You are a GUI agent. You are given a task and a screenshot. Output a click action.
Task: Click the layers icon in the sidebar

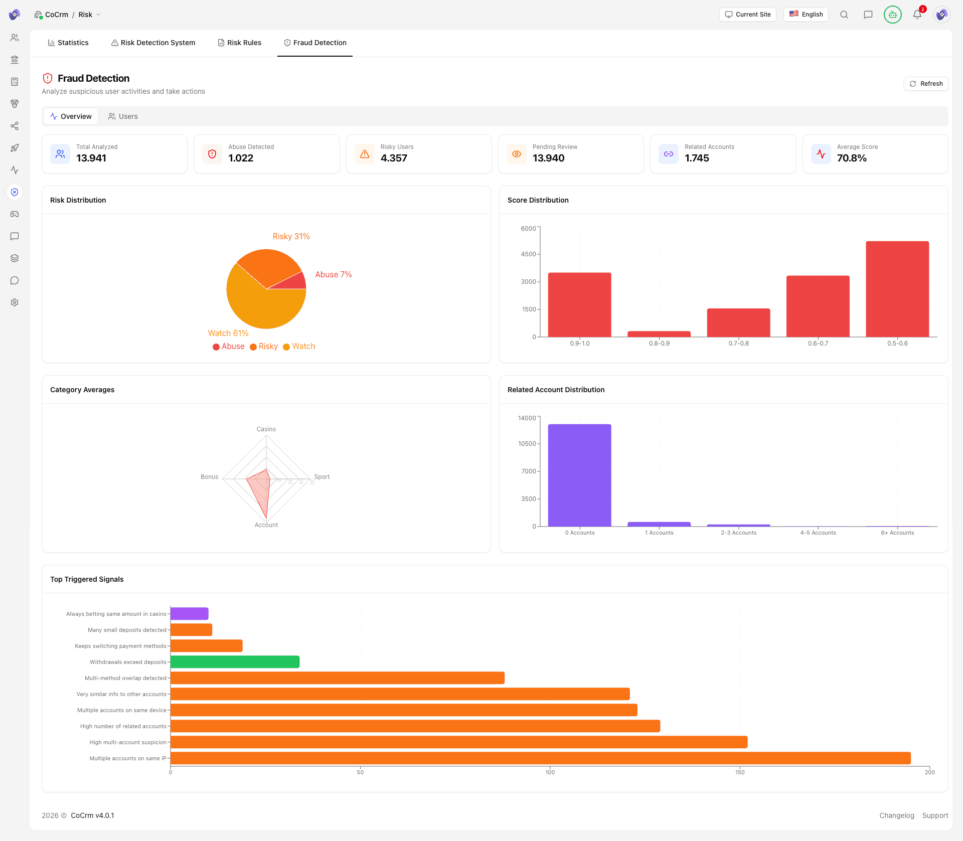point(15,258)
